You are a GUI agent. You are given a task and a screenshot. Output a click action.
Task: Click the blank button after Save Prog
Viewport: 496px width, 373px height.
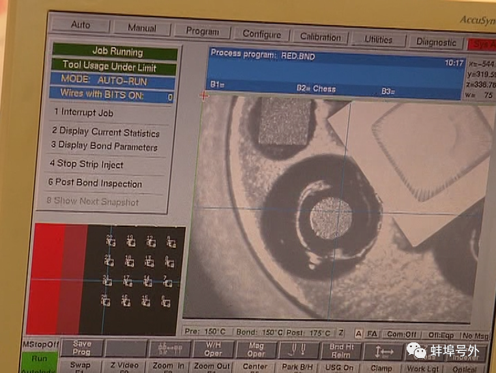(x=126, y=349)
